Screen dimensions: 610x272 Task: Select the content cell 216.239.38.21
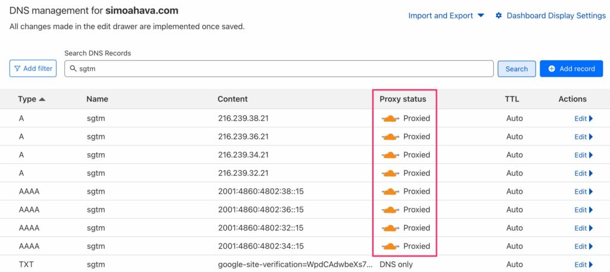243,118
